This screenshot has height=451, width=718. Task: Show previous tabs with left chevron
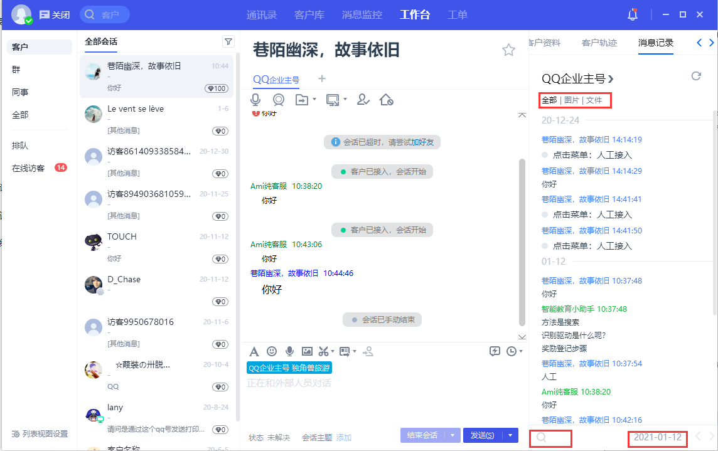(x=699, y=43)
